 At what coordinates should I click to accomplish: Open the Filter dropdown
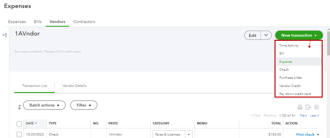[x=84, y=105]
